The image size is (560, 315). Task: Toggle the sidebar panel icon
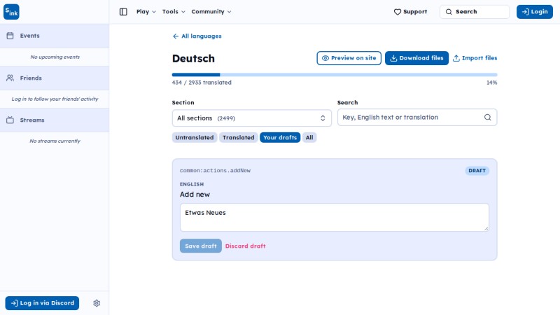(123, 12)
